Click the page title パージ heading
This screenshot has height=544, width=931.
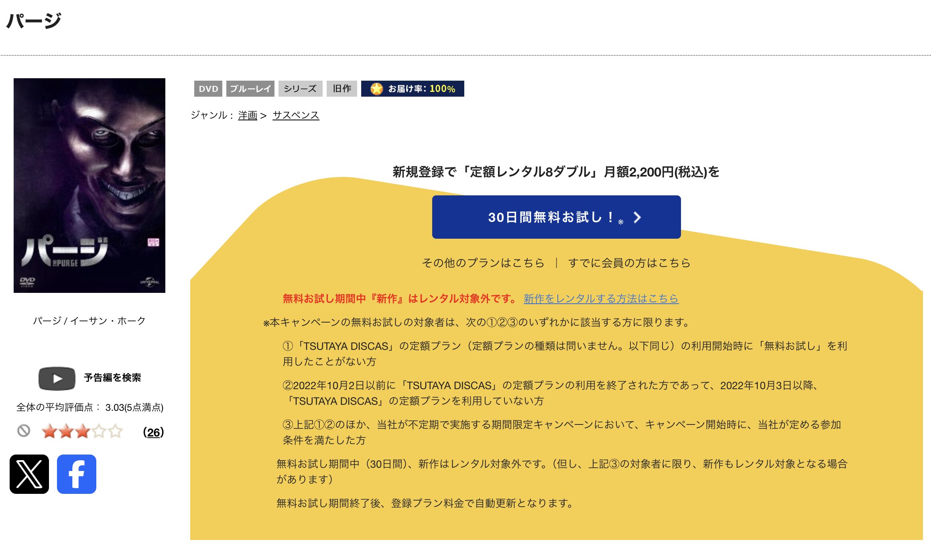tap(34, 21)
